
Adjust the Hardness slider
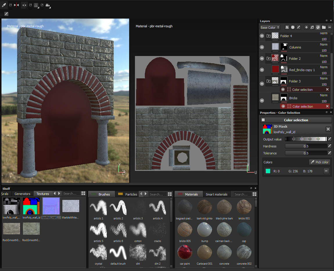[x=306, y=146]
